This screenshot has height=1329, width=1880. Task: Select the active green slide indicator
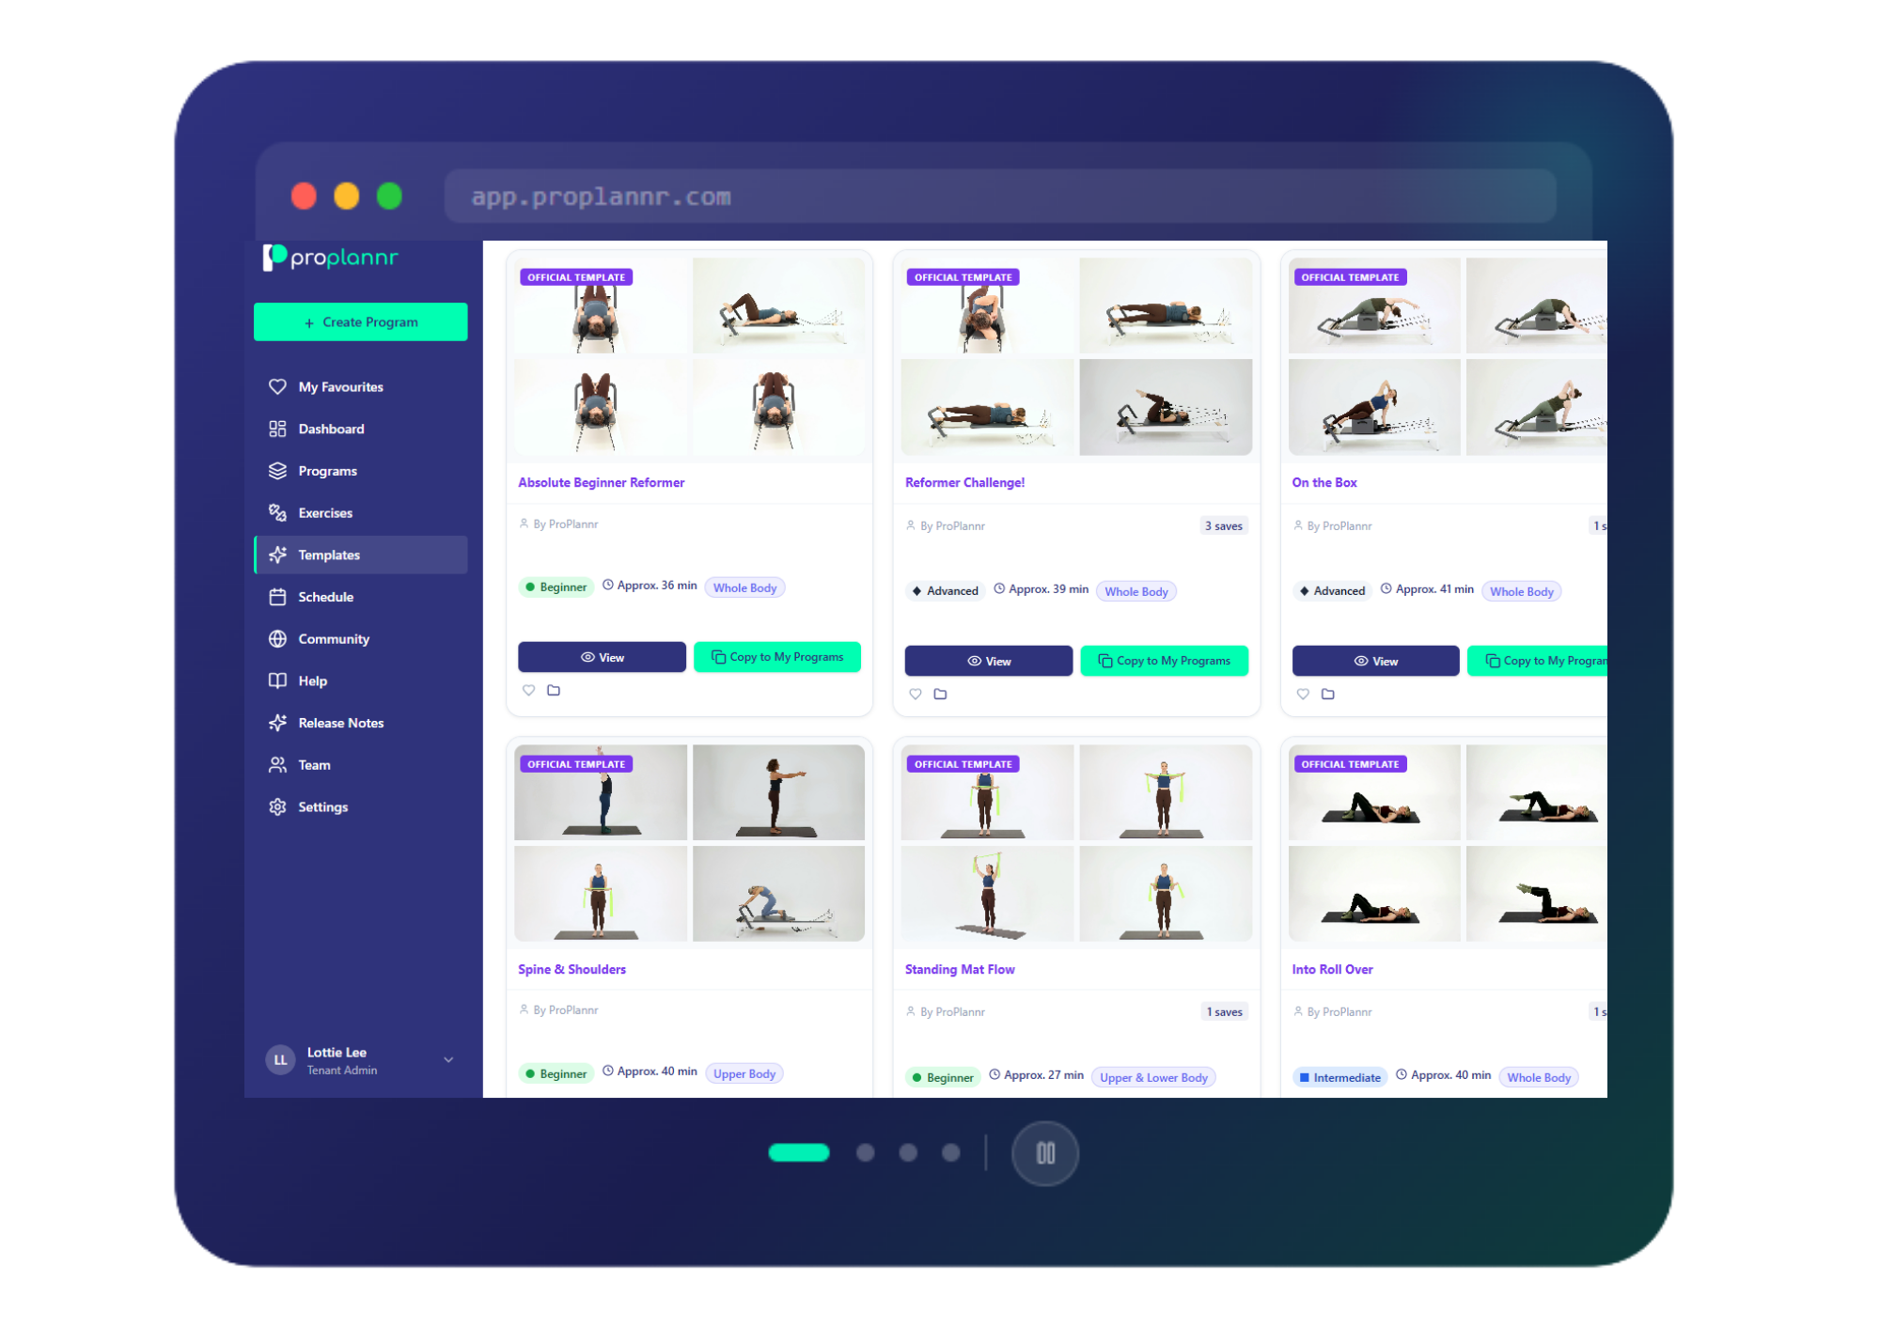(799, 1152)
